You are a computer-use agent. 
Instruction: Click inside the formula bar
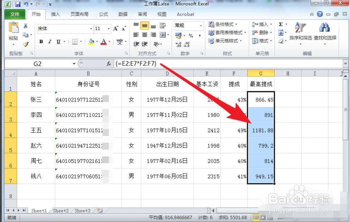pos(170,64)
